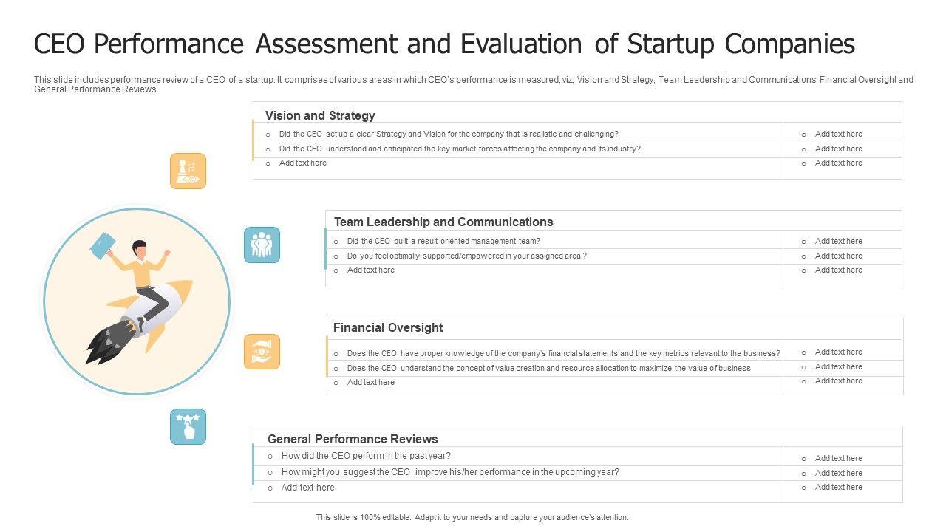Click 'Add text here' under Vision and Strategy questions
Viewport: 946px width, 532px height.
(x=302, y=163)
